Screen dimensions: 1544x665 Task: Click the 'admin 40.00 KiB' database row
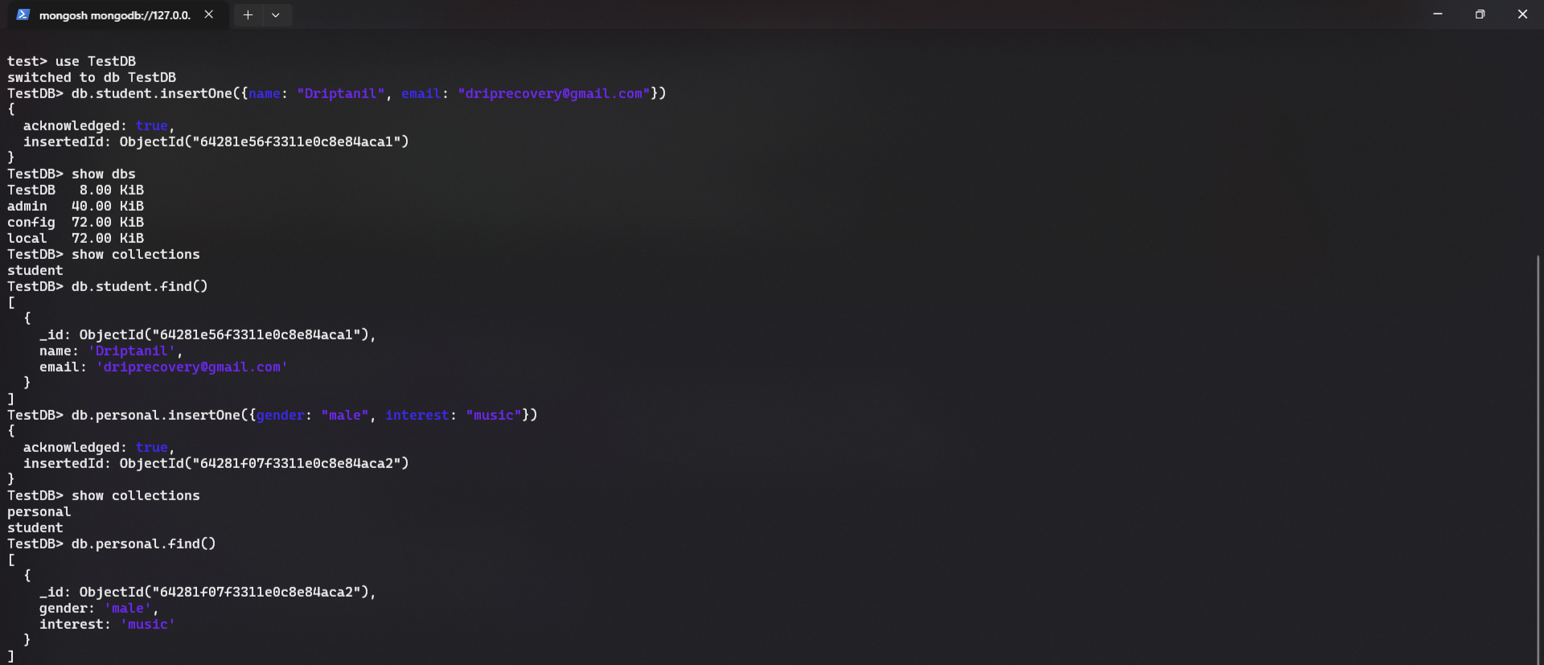point(76,206)
